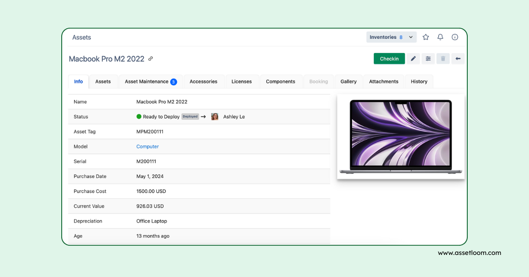Click the star favorite icon
The height and width of the screenshot is (277, 529).
(x=426, y=37)
